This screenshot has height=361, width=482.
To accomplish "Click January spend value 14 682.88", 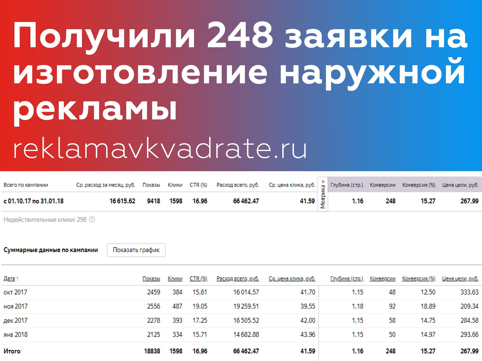I will [246, 335].
